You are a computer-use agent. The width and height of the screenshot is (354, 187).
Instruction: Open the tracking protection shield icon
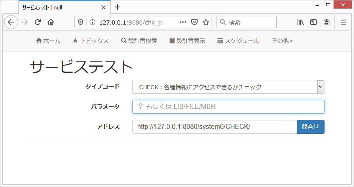pyautogui.click(x=81, y=22)
